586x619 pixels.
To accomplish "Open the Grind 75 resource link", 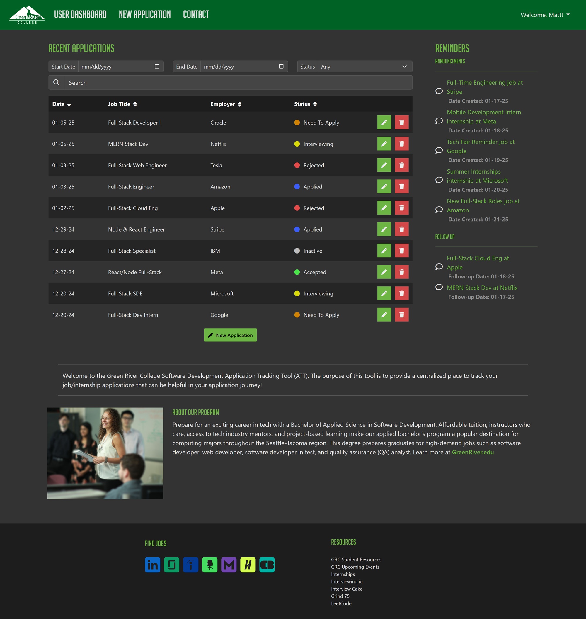I will (x=340, y=596).
